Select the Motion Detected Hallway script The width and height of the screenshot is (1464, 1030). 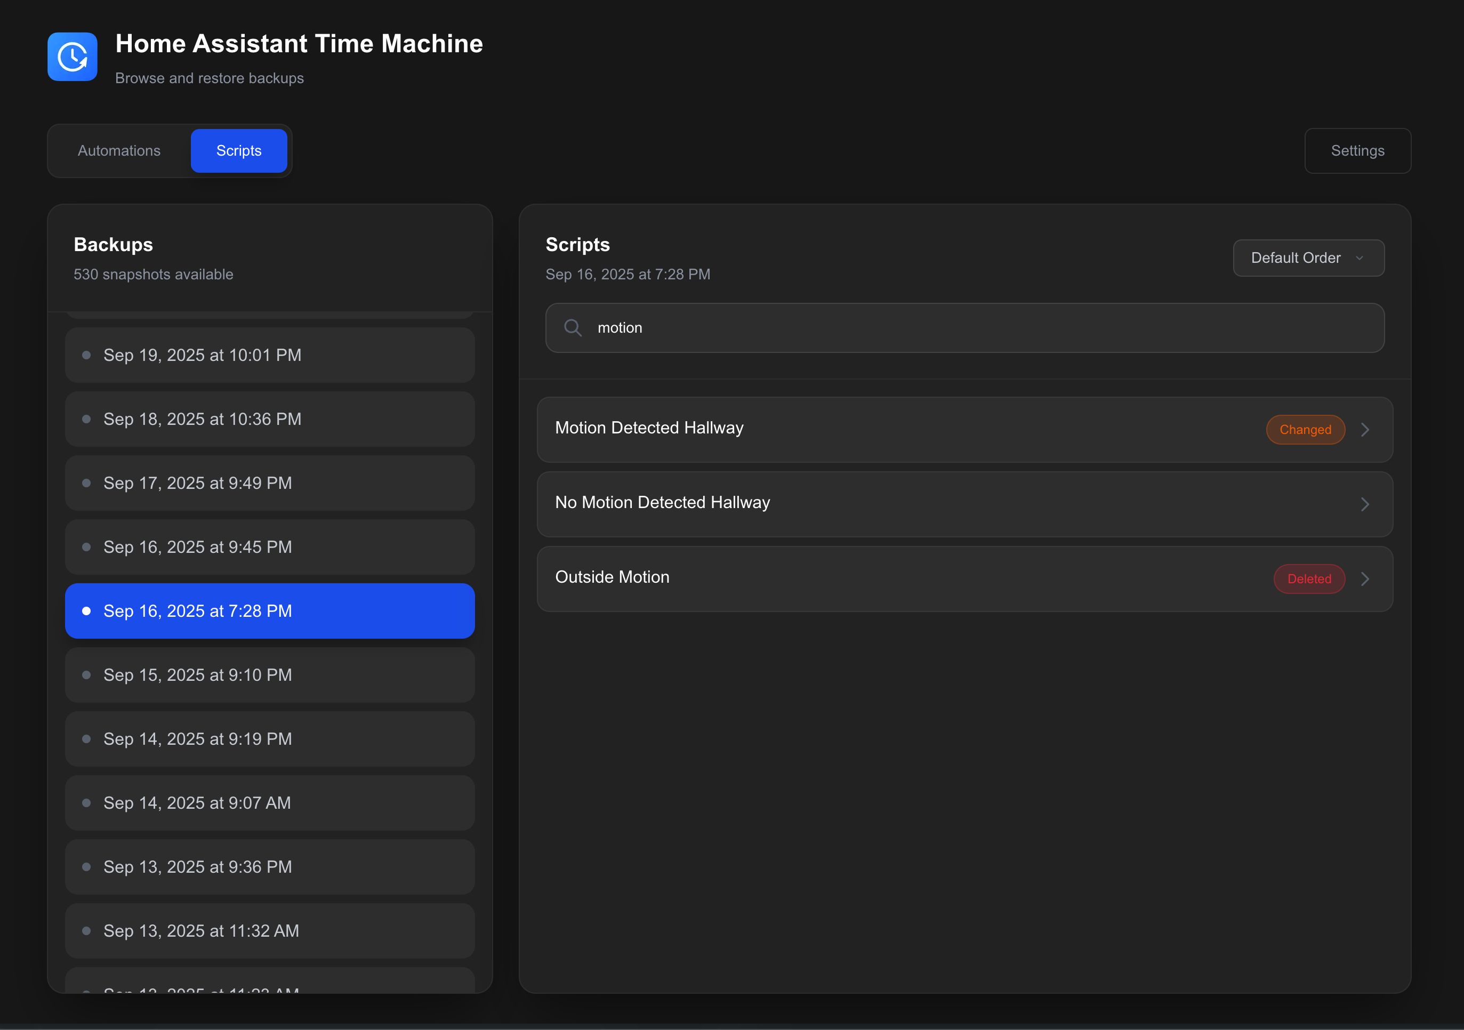[x=965, y=430]
